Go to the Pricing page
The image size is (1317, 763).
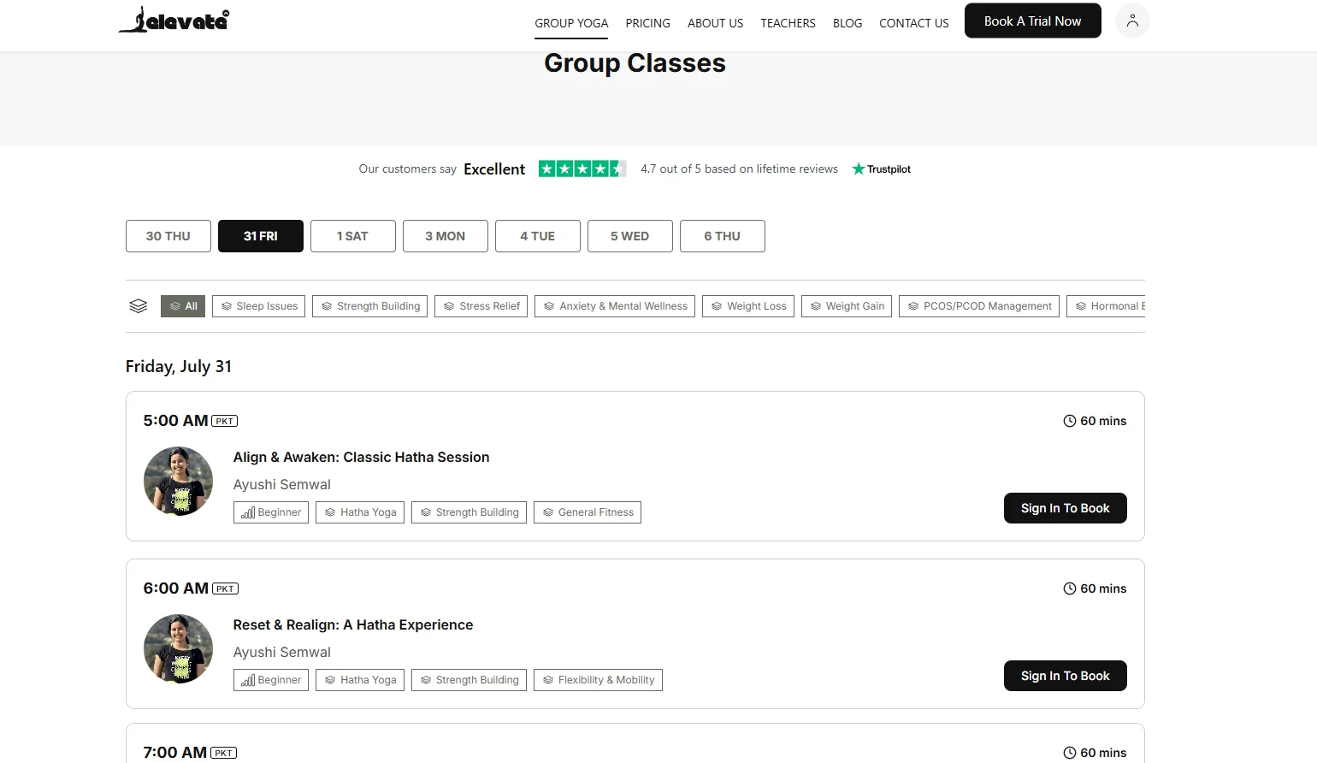pyautogui.click(x=647, y=23)
